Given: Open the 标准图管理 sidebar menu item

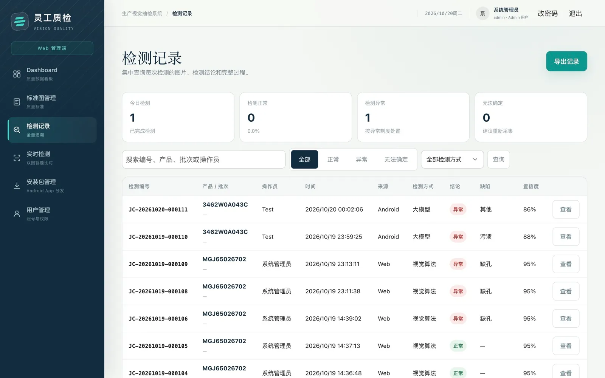Looking at the screenshot, I should (x=52, y=102).
